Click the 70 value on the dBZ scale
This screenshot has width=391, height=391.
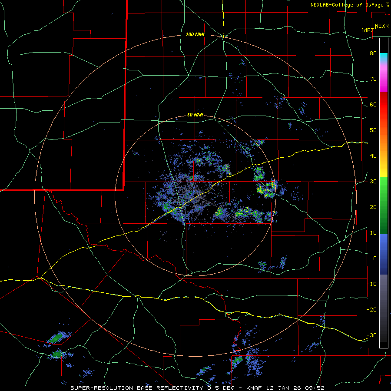[x=373, y=79]
